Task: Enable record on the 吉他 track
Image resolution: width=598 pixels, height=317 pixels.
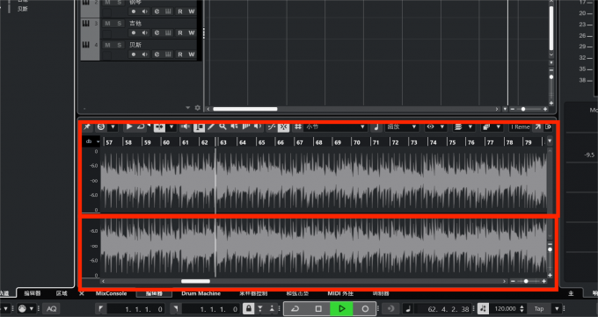Action: [x=134, y=33]
